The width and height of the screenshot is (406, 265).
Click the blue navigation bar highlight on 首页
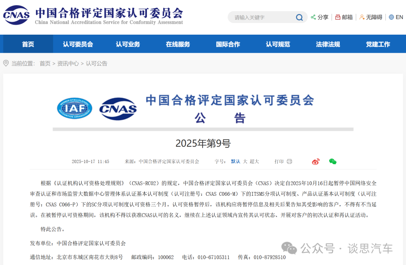tap(27, 44)
